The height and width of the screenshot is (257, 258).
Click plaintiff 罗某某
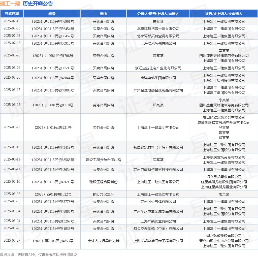(x=158, y=160)
